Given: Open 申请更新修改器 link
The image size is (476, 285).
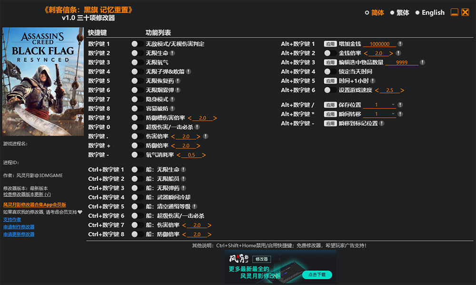Looking at the screenshot, I should coord(19,234).
